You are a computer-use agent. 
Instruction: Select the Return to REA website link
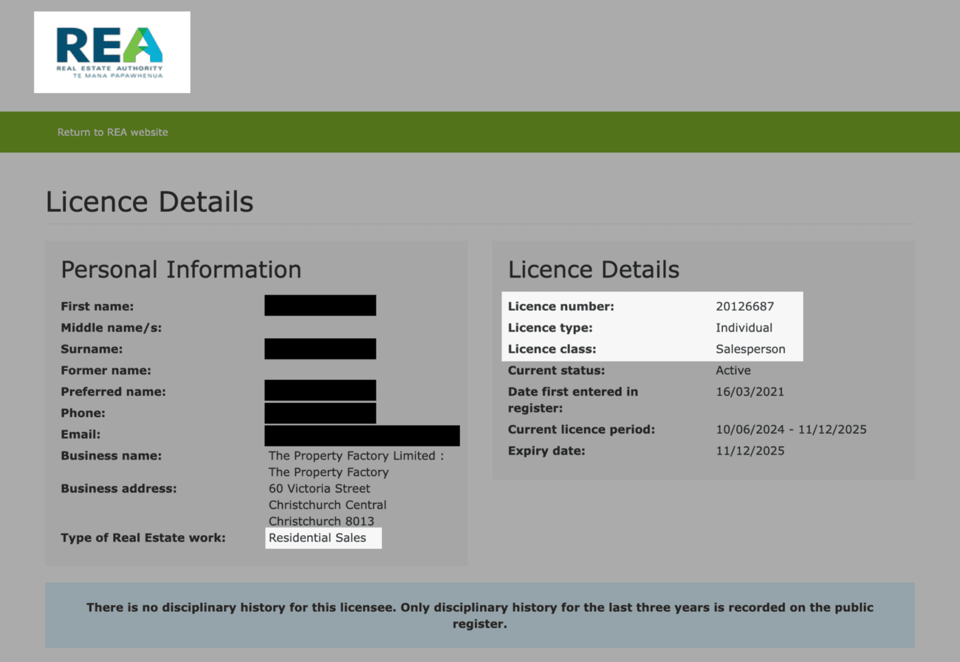point(112,132)
